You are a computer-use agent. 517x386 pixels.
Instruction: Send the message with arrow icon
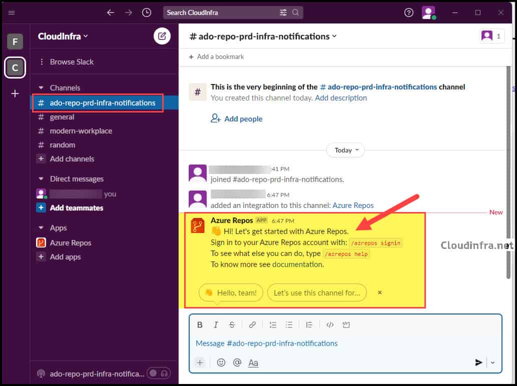click(478, 362)
